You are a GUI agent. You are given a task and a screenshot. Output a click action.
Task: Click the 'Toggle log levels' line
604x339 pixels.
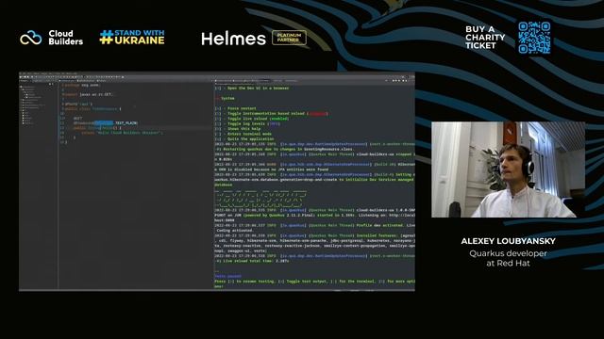pos(247,123)
